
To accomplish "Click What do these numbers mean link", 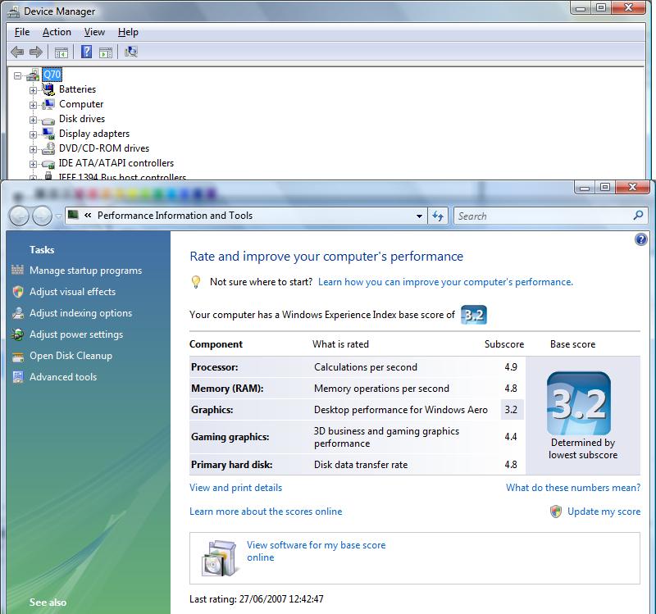I will 573,488.
